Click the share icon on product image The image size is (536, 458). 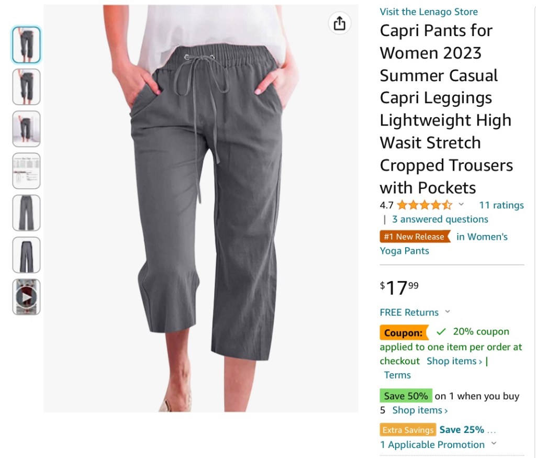(340, 24)
